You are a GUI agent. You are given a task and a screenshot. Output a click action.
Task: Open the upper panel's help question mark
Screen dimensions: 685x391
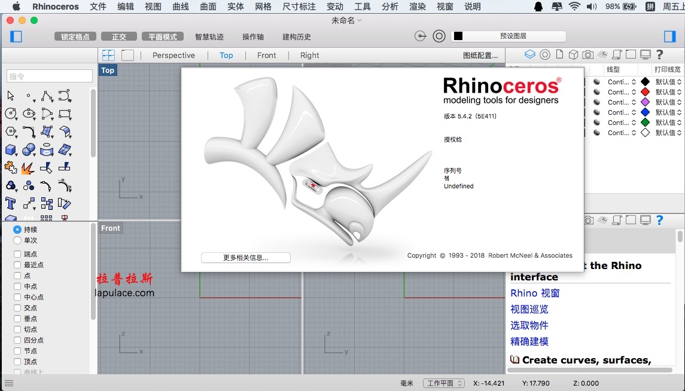coord(660,54)
